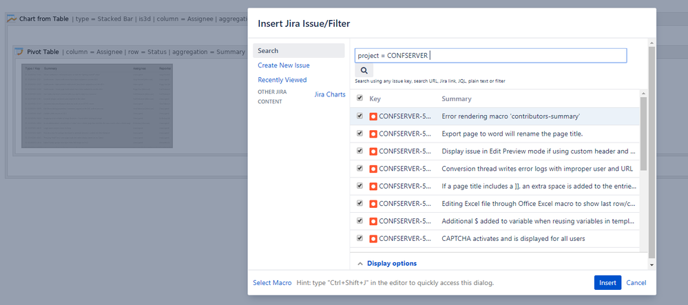Uncheck the 'Error rendering macro' issue row
Viewport: 688px width, 305px height.
pyautogui.click(x=359, y=116)
